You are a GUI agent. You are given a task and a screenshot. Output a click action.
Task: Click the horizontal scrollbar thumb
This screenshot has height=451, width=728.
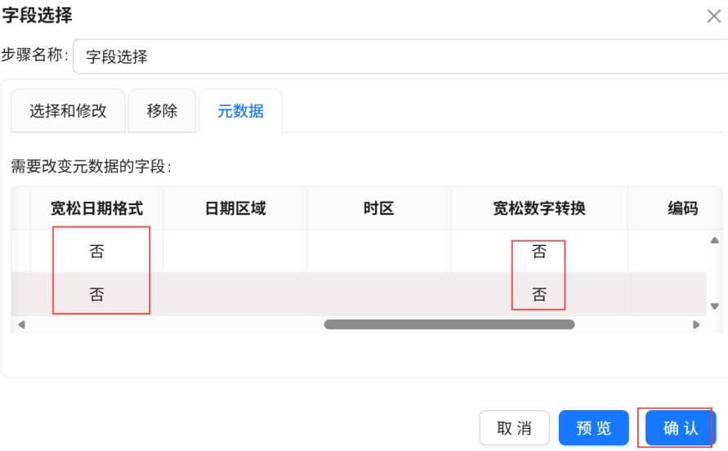pyautogui.click(x=449, y=324)
